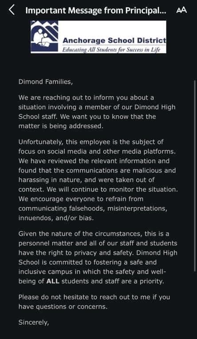Screen dimensions: 197x339
Task: Click the 'Please do not hesitate' line
Action: click(94, 297)
